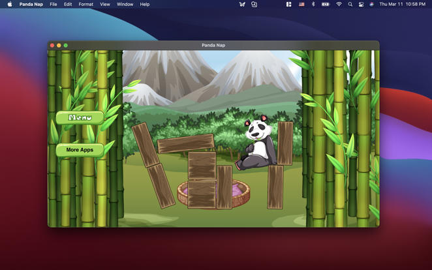Open the Panda Nap application menu
432x270 pixels.
pyautogui.click(x=31, y=4)
